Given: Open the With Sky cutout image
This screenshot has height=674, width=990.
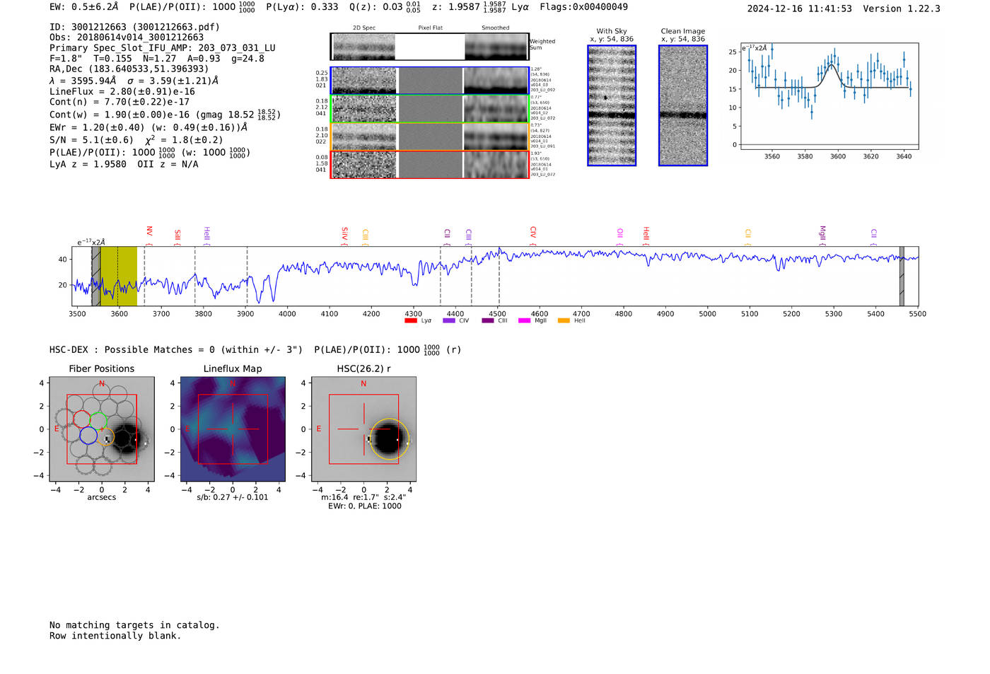Looking at the screenshot, I should (612, 105).
